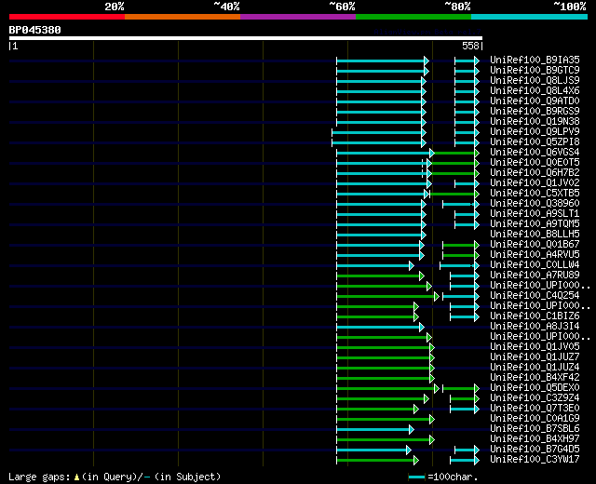Open UniRef100_Q8L4X6 hit
The image size is (596, 484).
tap(535, 91)
